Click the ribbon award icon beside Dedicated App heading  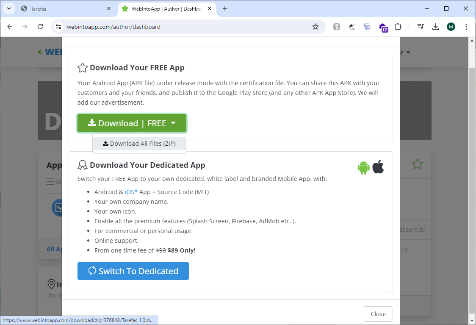[83, 165]
